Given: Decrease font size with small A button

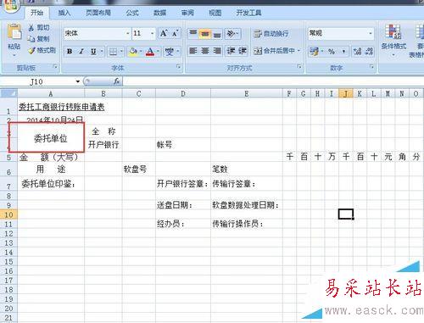Looking at the screenshot, I should pos(175,34).
